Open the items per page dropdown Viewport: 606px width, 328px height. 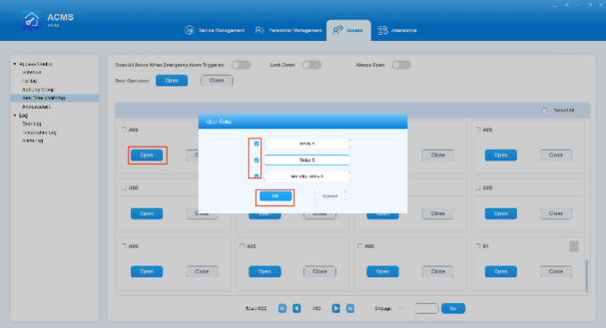coord(400,308)
